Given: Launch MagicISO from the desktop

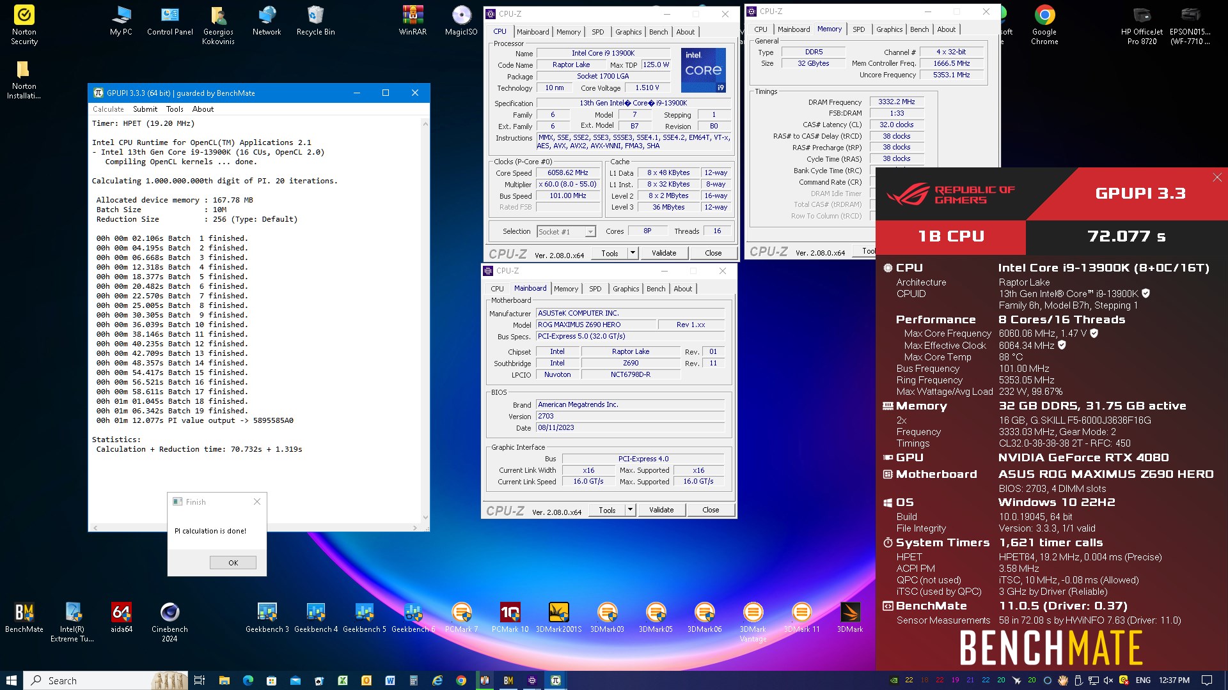Looking at the screenshot, I should tap(461, 21).
